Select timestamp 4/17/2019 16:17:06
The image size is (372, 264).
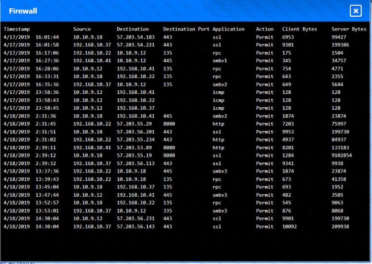click(x=31, y=53)
